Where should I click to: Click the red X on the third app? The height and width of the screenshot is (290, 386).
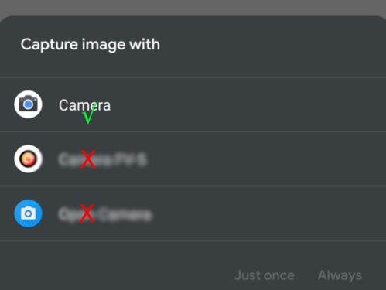(x=87, y=213)
